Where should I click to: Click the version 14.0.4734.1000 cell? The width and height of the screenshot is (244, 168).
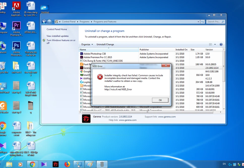212,86
